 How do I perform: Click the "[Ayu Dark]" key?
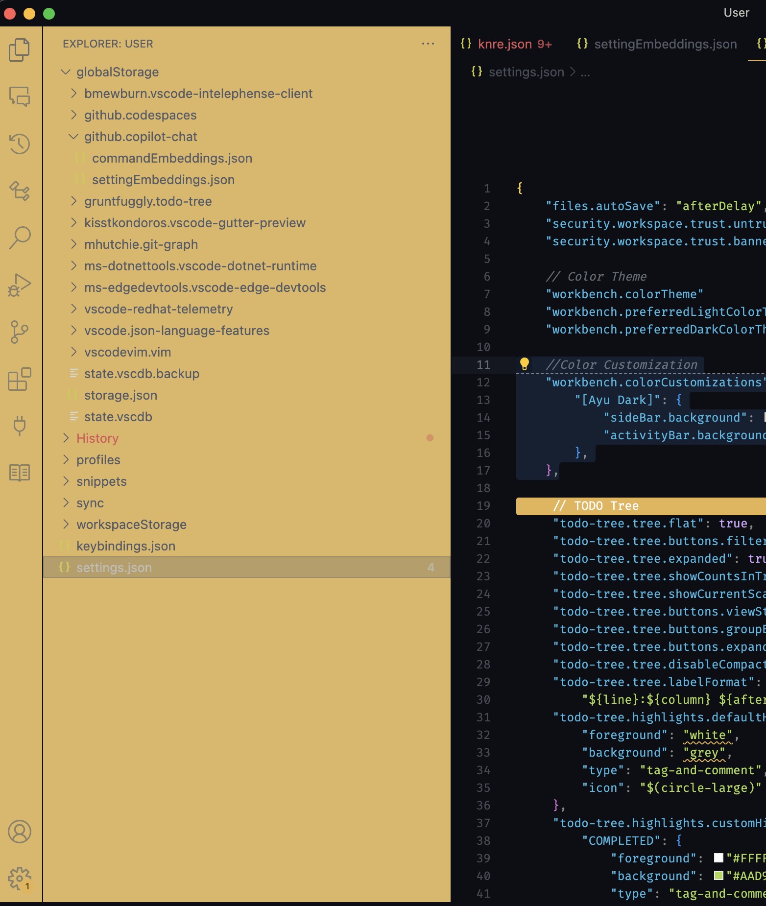pos(617,400)
